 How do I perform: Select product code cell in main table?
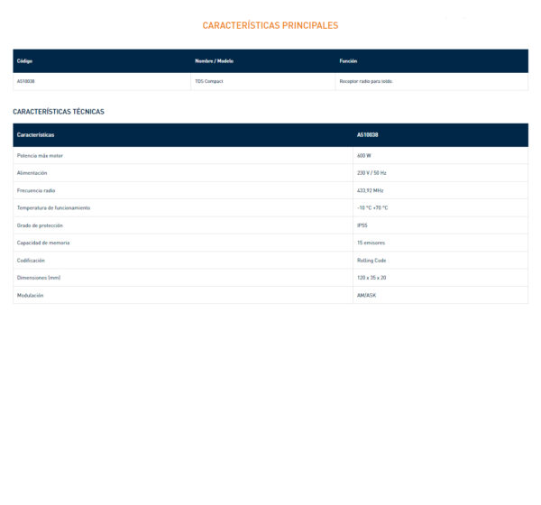(x=26, y=81)
